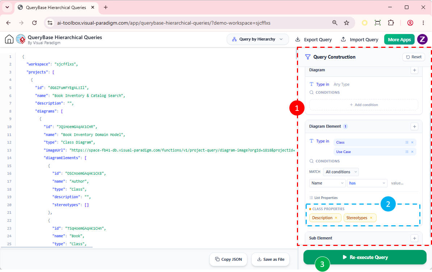Click Export Query
The width and height of the screenshot is (432, 272).
point(314,39)
